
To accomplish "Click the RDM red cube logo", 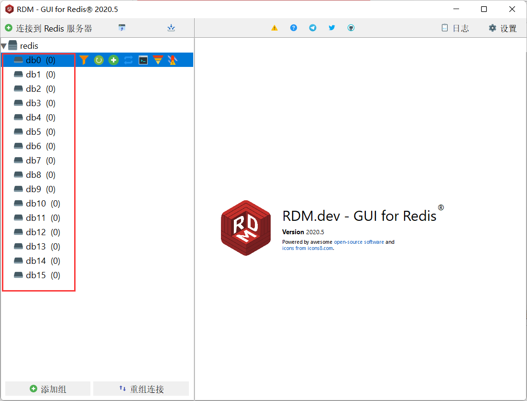I will pos(246,228).
